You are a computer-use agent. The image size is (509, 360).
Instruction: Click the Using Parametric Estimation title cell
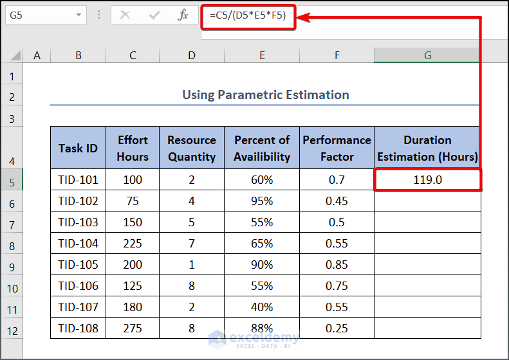(265, 95)
